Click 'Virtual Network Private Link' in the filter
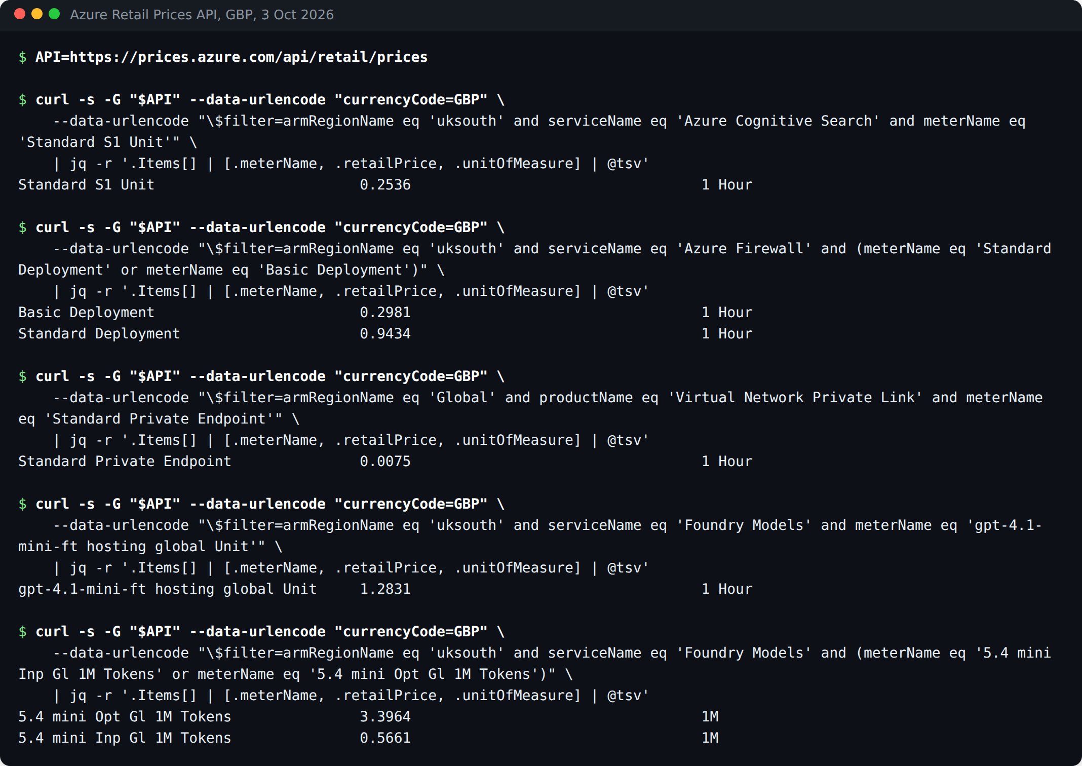 click(795, 398)
